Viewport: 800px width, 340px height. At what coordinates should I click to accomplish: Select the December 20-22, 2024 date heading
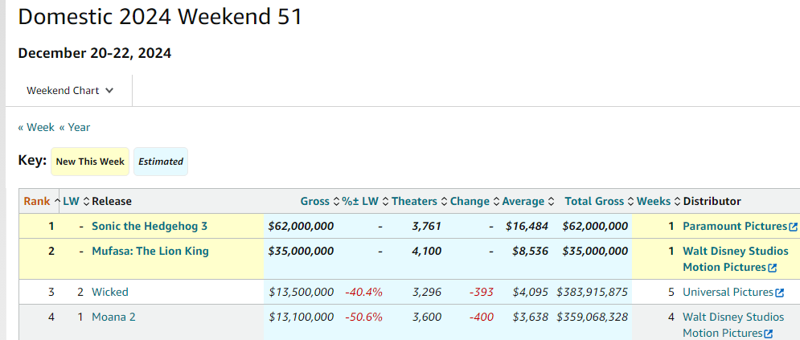point(95,53)
